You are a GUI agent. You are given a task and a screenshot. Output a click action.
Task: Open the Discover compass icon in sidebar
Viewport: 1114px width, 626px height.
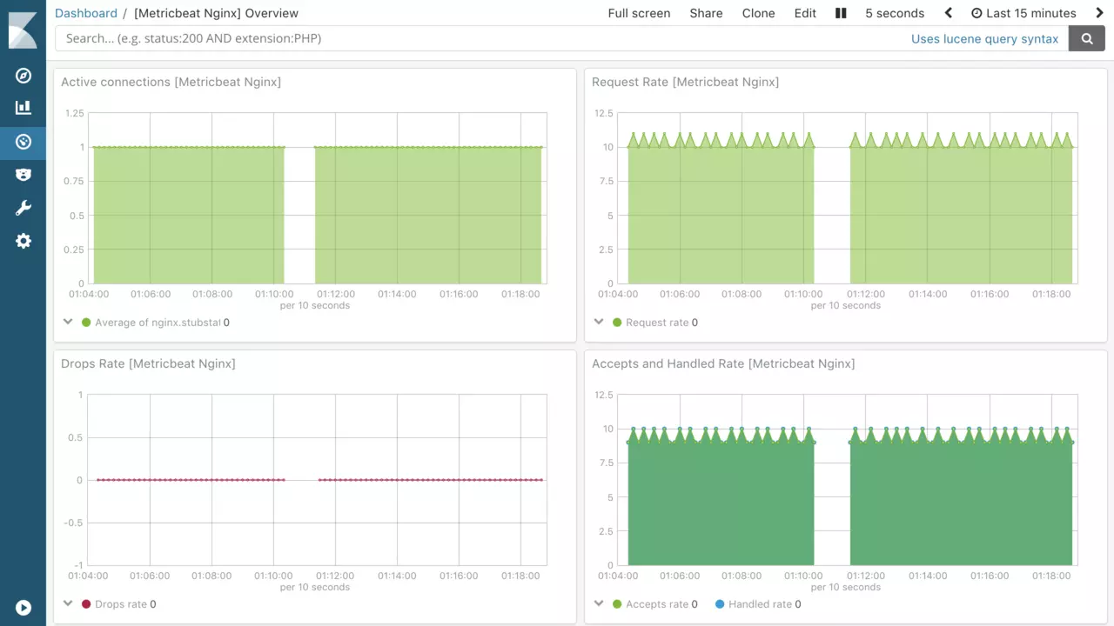coord(23,76)
